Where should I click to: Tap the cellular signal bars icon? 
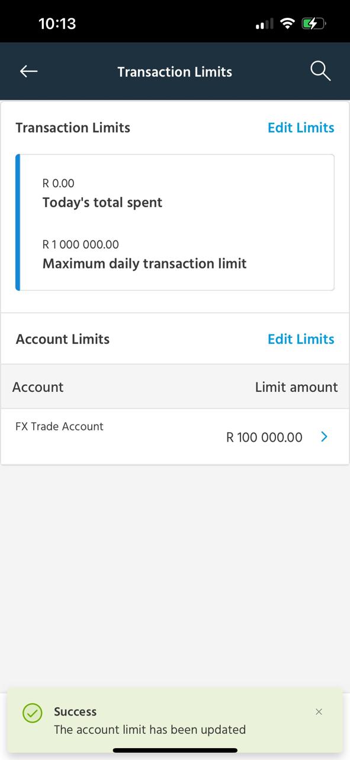[264, 24]
